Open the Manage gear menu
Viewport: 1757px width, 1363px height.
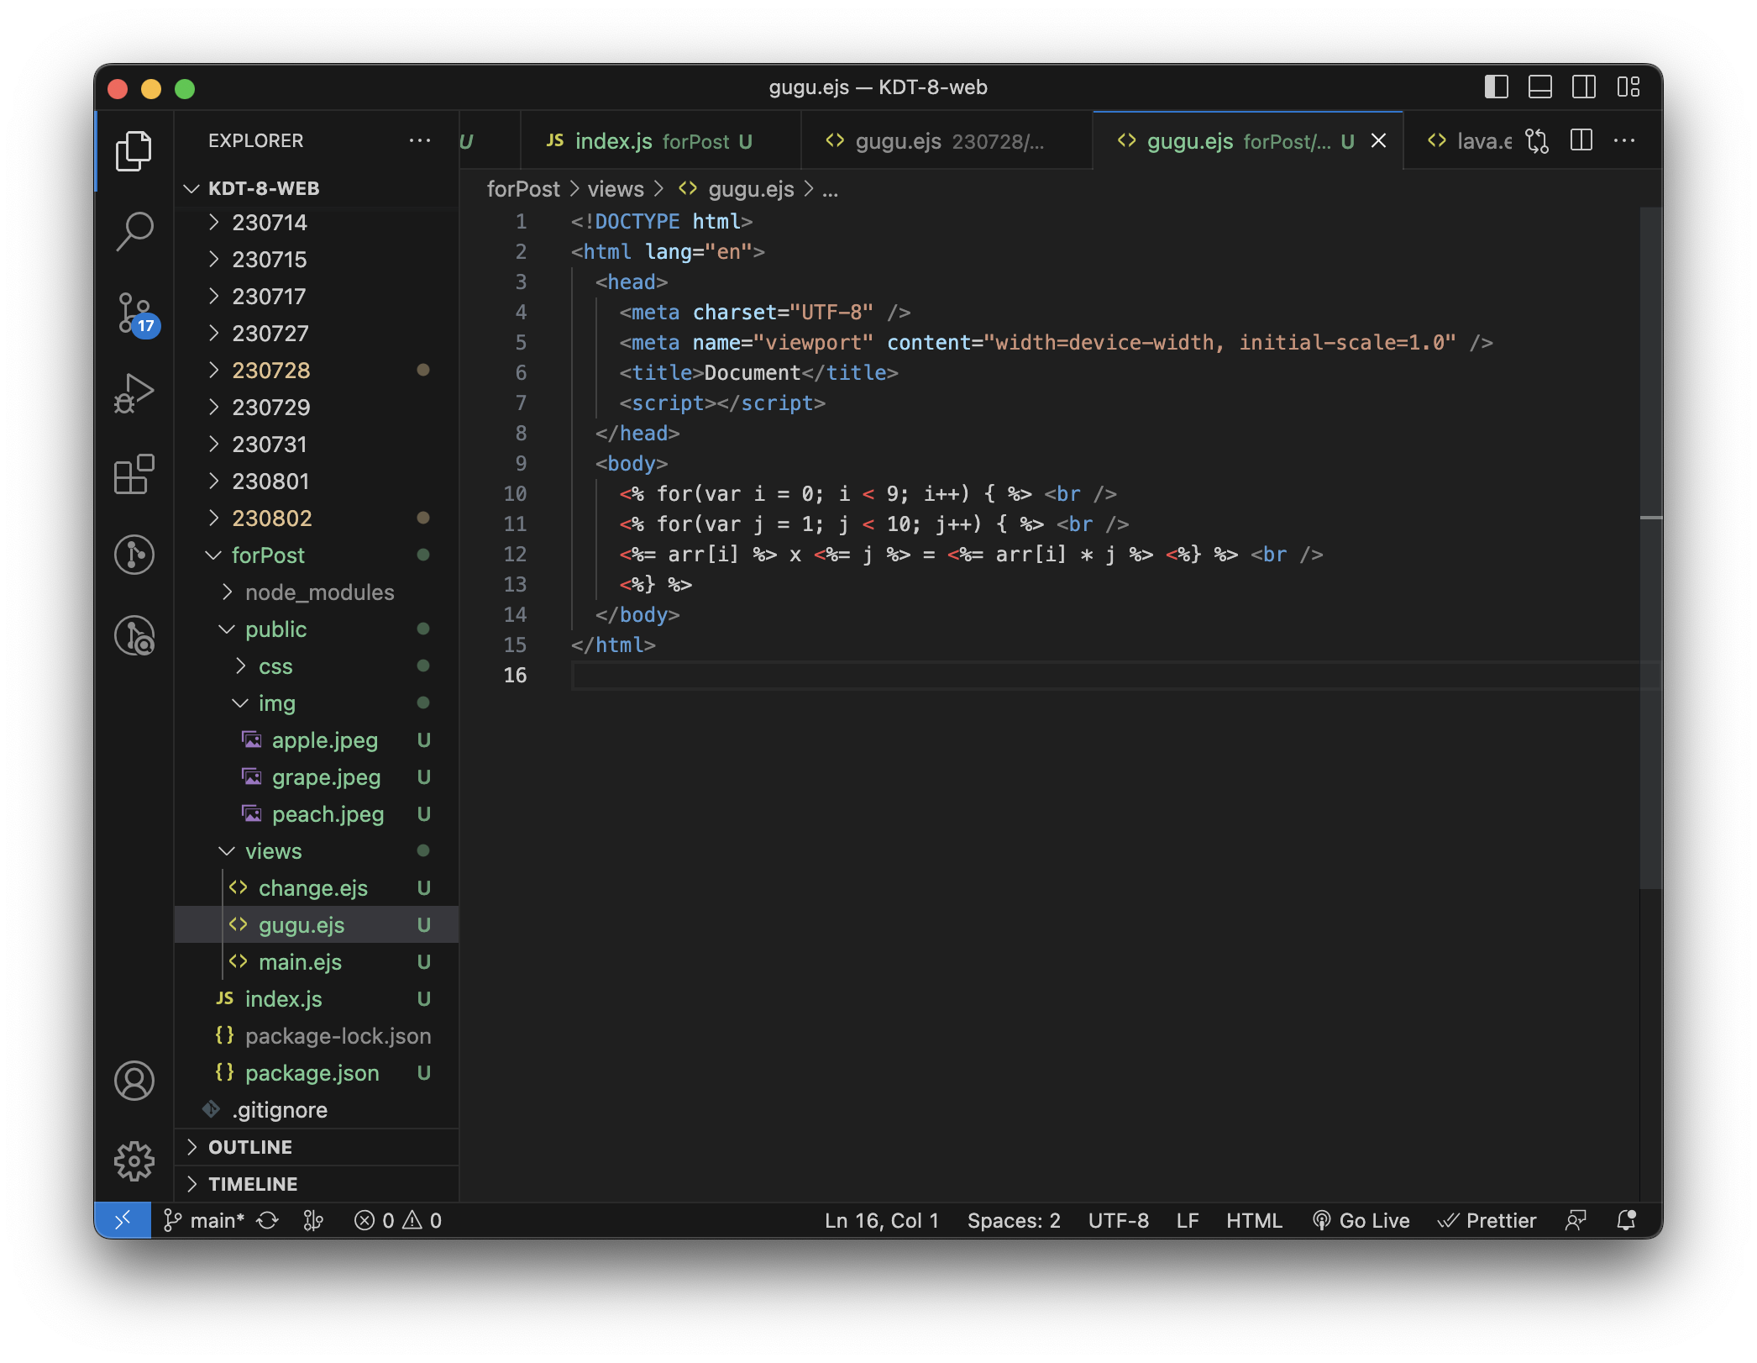point(134,1161)
